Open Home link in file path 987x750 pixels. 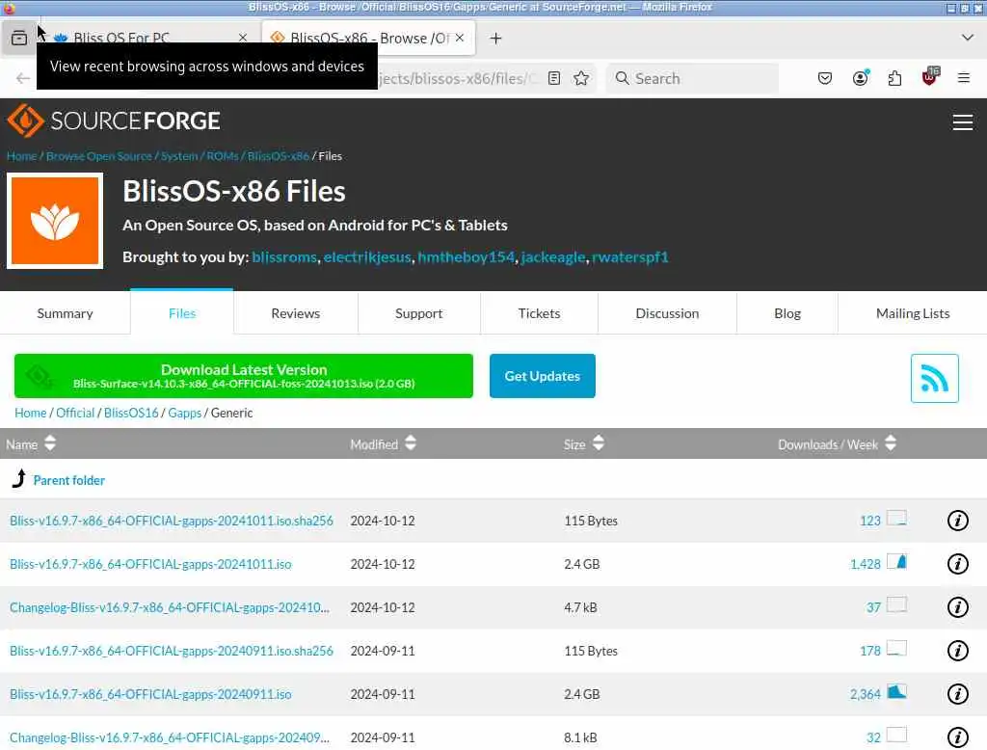tap(30, 413)
